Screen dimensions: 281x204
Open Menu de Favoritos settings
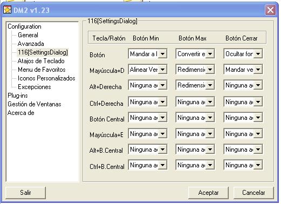(42, 70)
